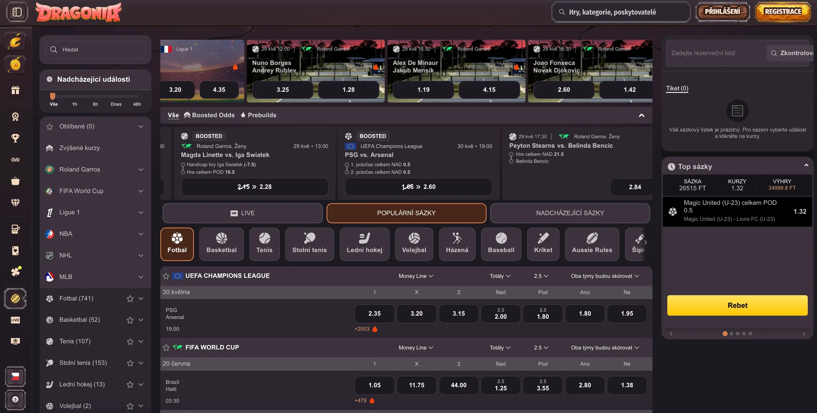
Task: Select the Tenis sport tile
Action: (x=264, y=244)
